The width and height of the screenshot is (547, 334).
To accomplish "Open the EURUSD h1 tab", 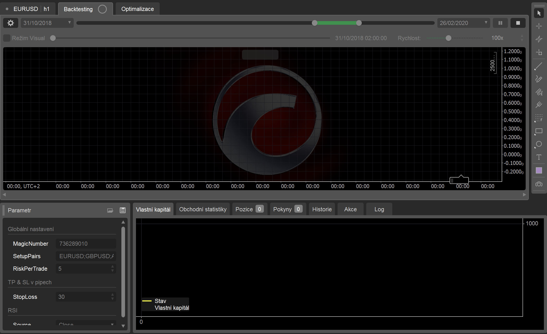I will 28,9.
